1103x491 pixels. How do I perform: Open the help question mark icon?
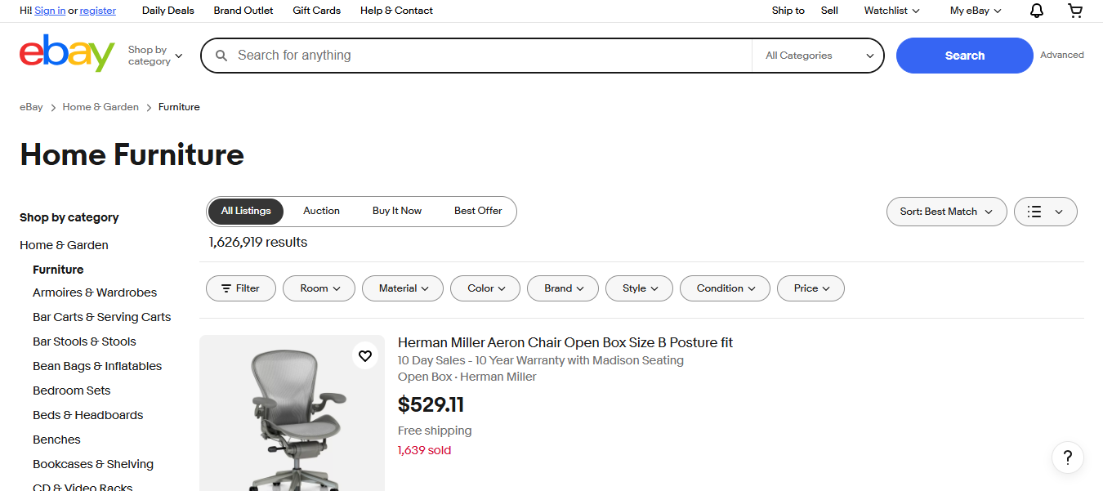(x=1067, y=458)
